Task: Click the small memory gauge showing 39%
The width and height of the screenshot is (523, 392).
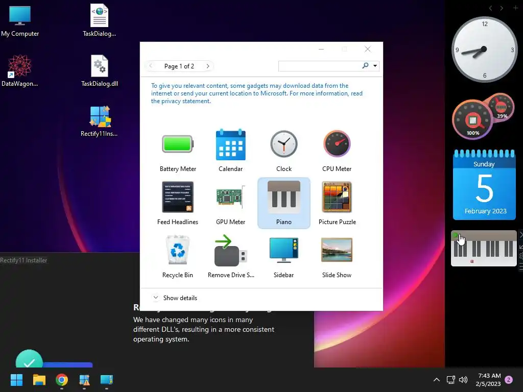Action: [502, 107]
